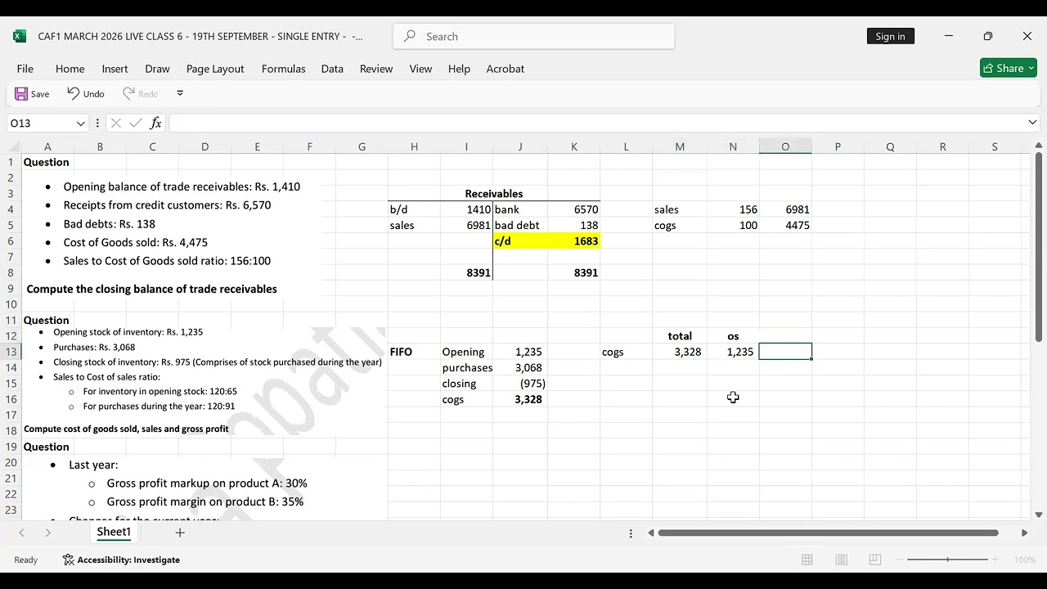The height and width of the screenshot is (589, 1047).
Task: Open the Insert Function fx dialog
Action: coord(155,123)
